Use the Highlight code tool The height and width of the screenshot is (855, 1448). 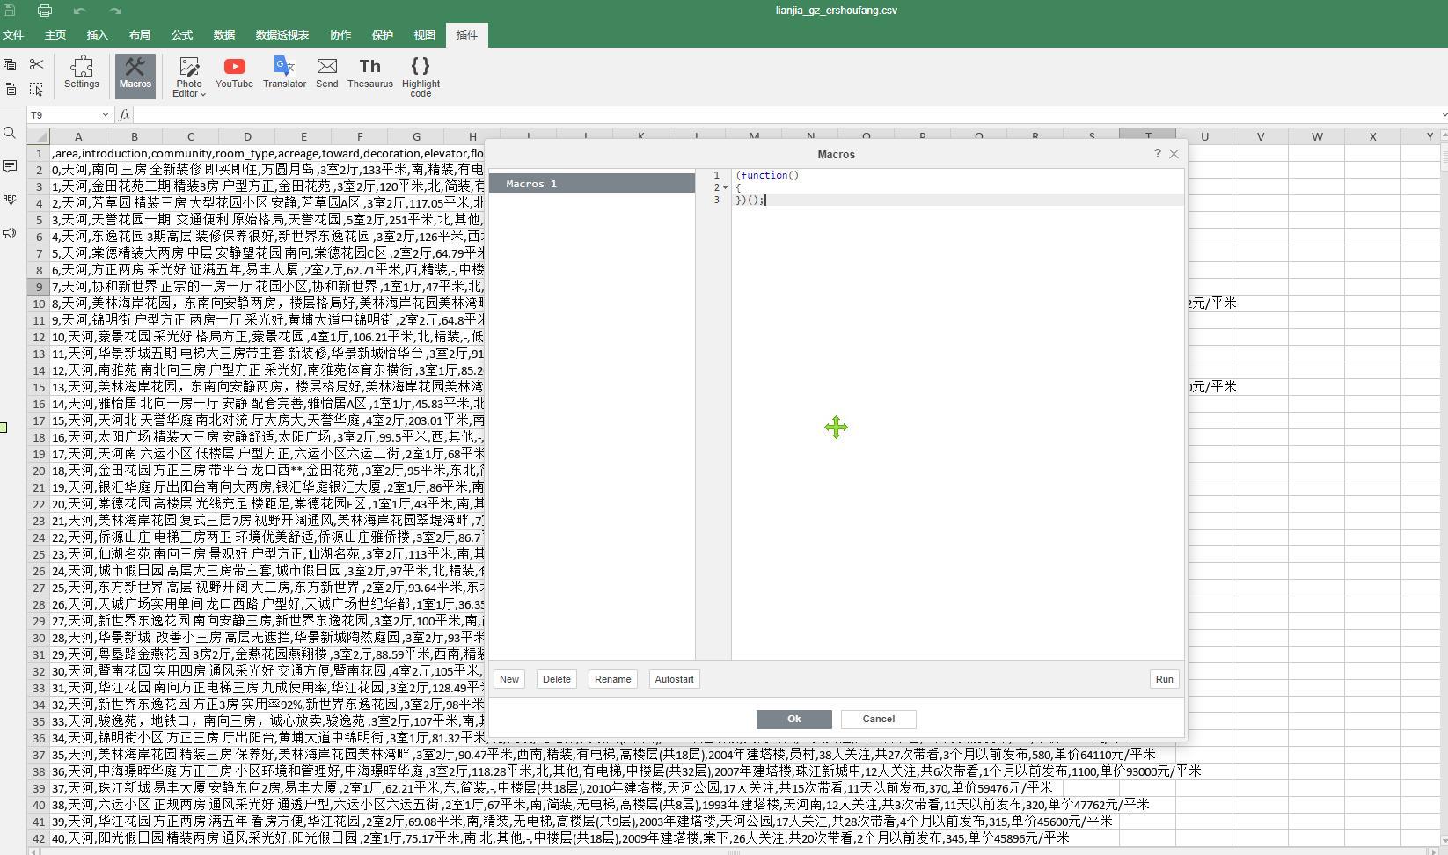coord(420,75)
